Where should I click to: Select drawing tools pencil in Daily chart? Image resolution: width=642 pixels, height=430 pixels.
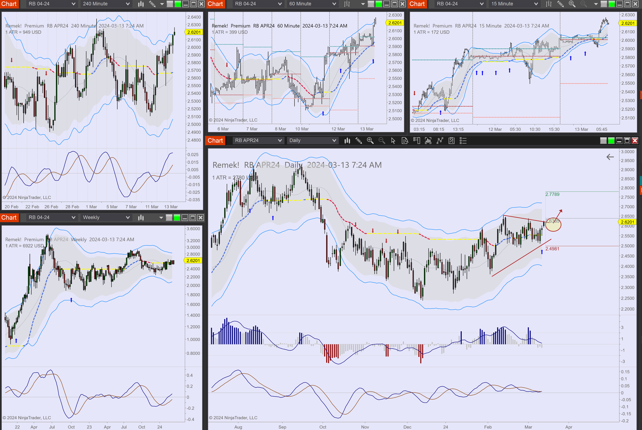358,141
